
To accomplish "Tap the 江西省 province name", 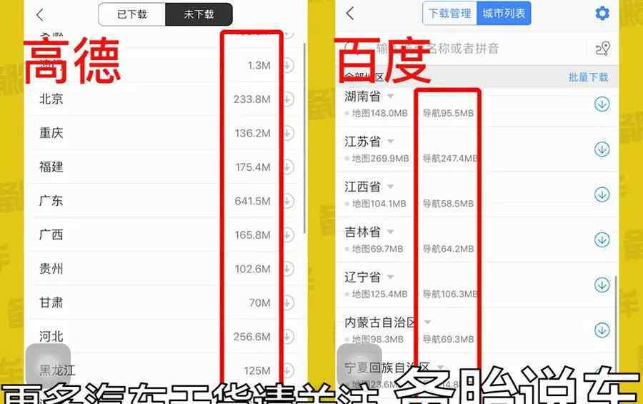I will click(x=362, y=187).
